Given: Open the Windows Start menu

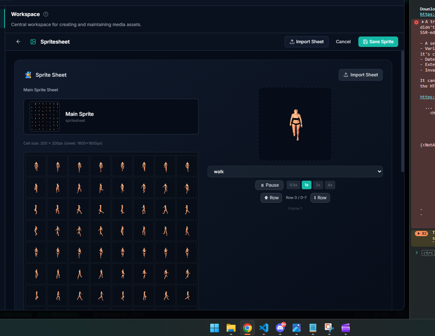Looking at the screenshot, I should tap(214, 328).
